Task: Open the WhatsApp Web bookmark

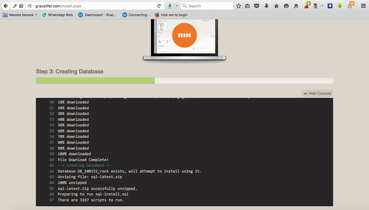Action: 57,15
